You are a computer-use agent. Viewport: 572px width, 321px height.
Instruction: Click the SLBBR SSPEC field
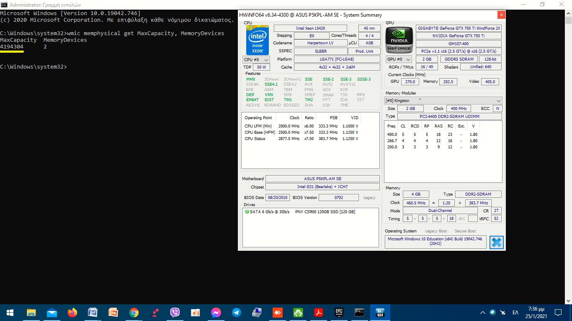pyautogui.click(x=320, y=51)
